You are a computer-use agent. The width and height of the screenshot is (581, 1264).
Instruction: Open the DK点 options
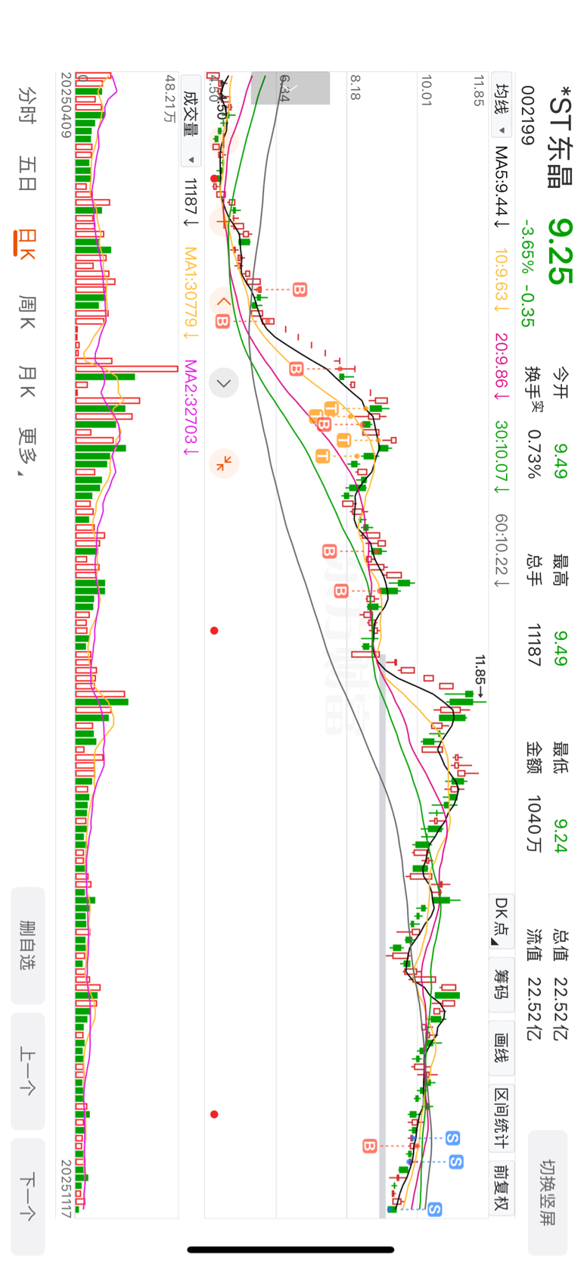click(502, 921)
